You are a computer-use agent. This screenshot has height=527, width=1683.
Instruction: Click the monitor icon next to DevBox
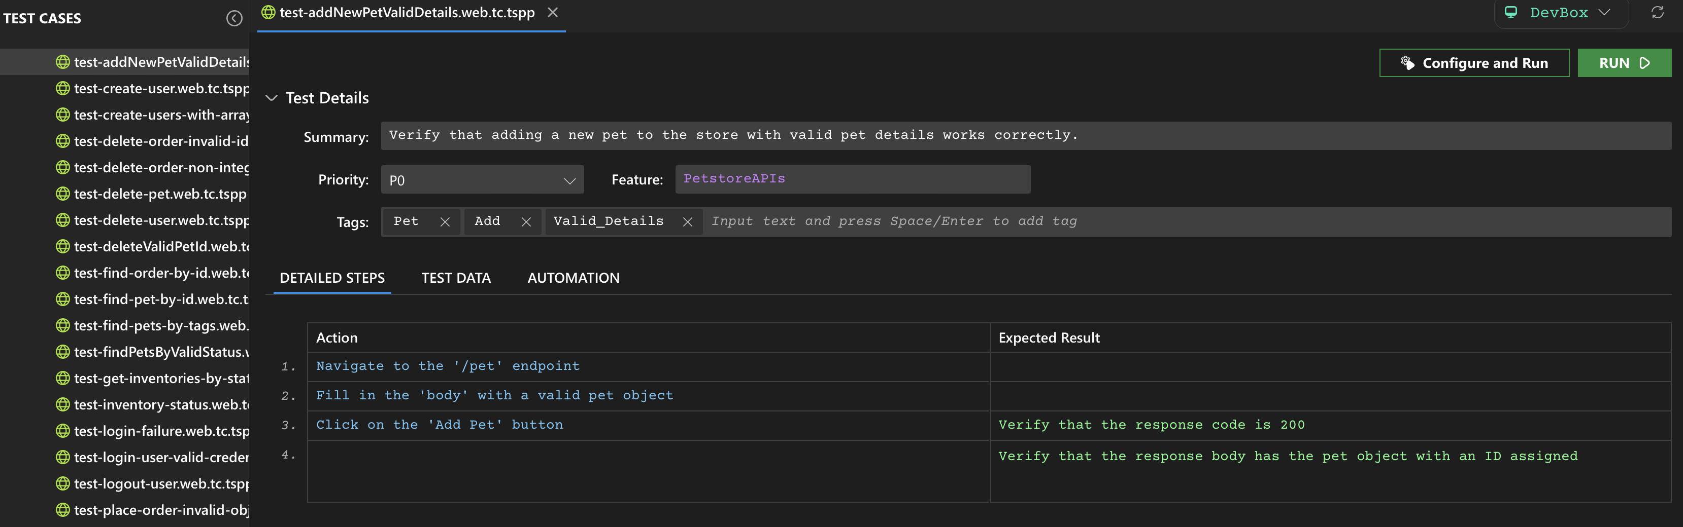1511,12
